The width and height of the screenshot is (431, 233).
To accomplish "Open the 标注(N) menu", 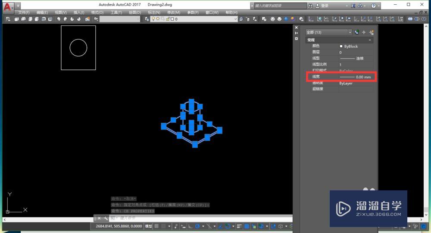I will point(154,12).
